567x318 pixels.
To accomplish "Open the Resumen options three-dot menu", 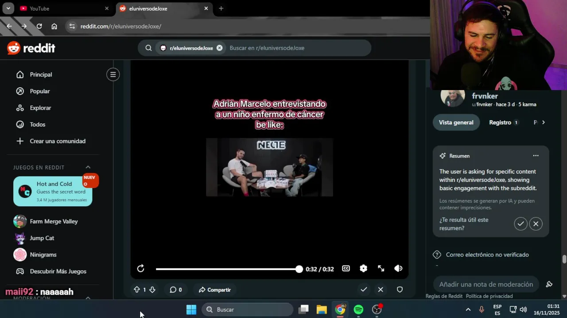I will click(536, 155).
